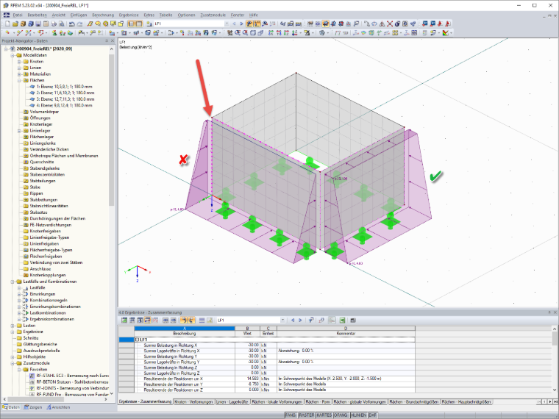The image size is (559, 419).
Task: Click the navigator vertical scrollbar
Action: (112, 129)
